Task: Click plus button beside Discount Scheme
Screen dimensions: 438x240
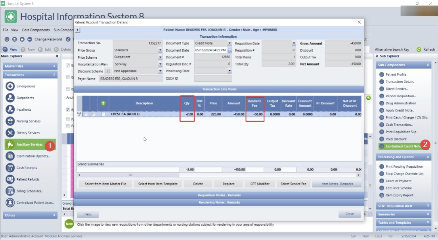Action: pyautogui.click(x=107, y=71)
